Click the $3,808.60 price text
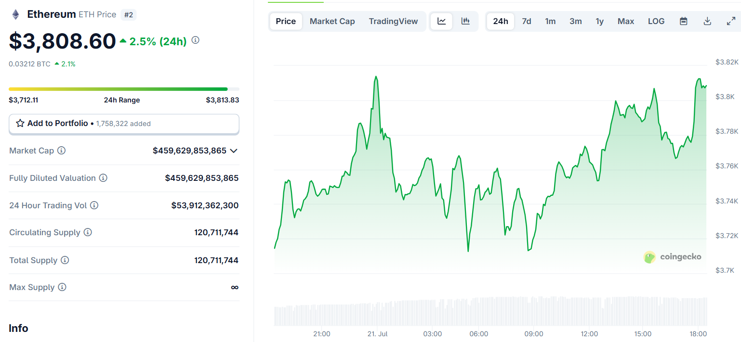The image size is (741, 342). pyautogui.click(x=62, y=41)
